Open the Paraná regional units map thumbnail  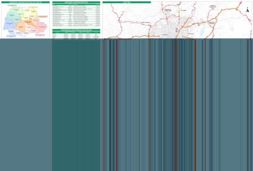25,21
